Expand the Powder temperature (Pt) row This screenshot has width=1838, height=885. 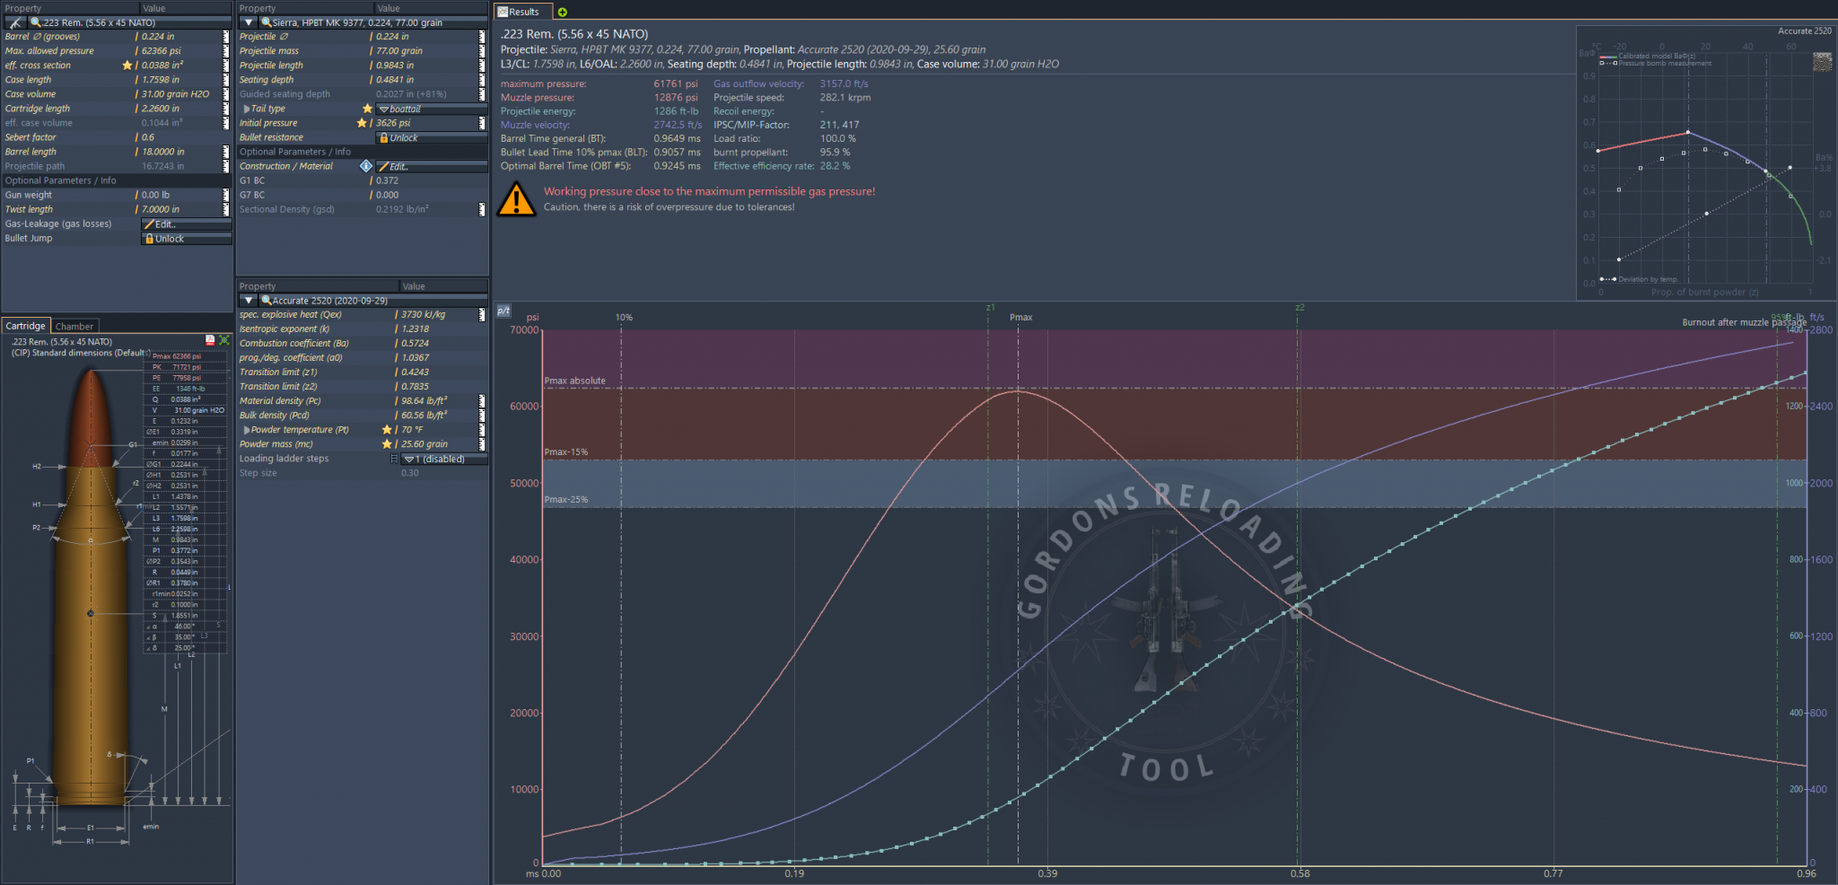(247, 430)
